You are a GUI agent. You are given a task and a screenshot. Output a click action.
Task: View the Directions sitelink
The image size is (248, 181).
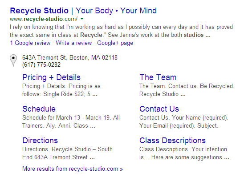(x=40, y=141)
